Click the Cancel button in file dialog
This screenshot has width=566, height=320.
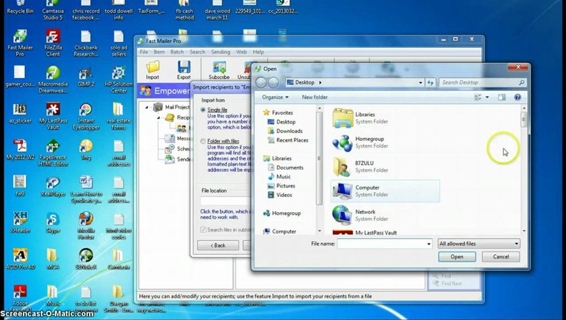point(501,257)
